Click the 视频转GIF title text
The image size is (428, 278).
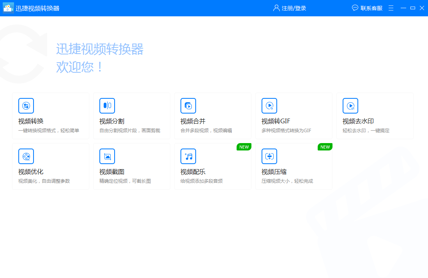276,121
